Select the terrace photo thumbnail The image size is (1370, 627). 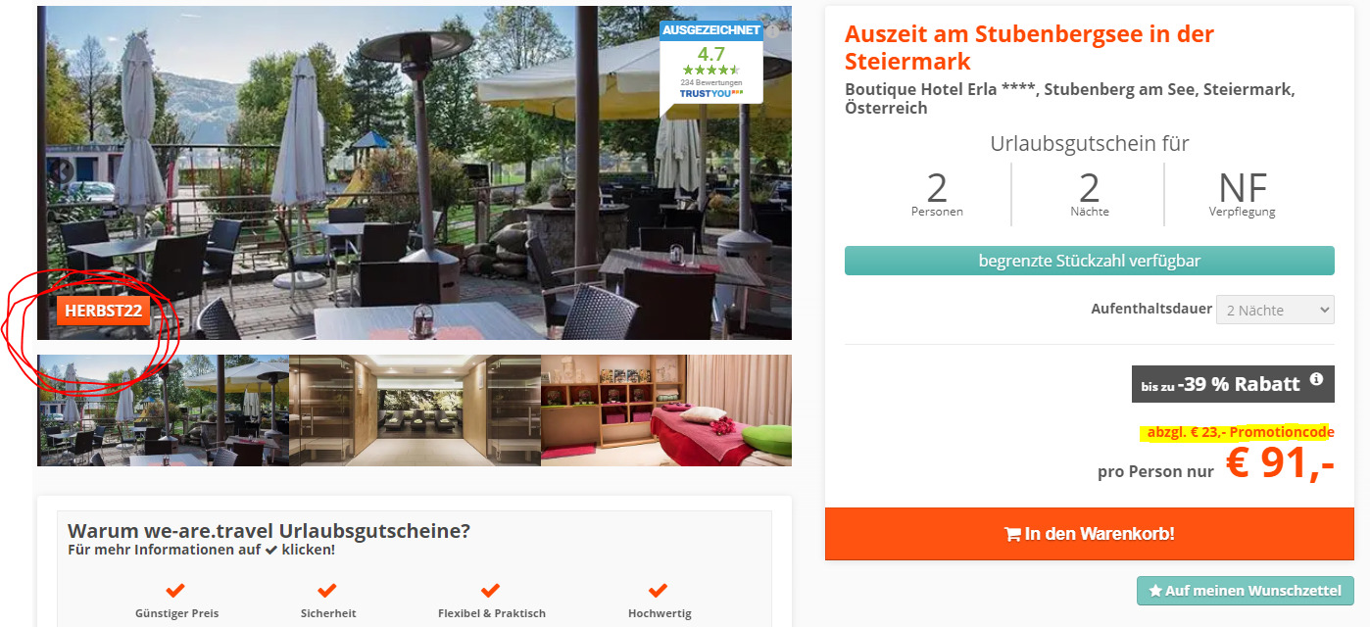[x=163, y=410]
